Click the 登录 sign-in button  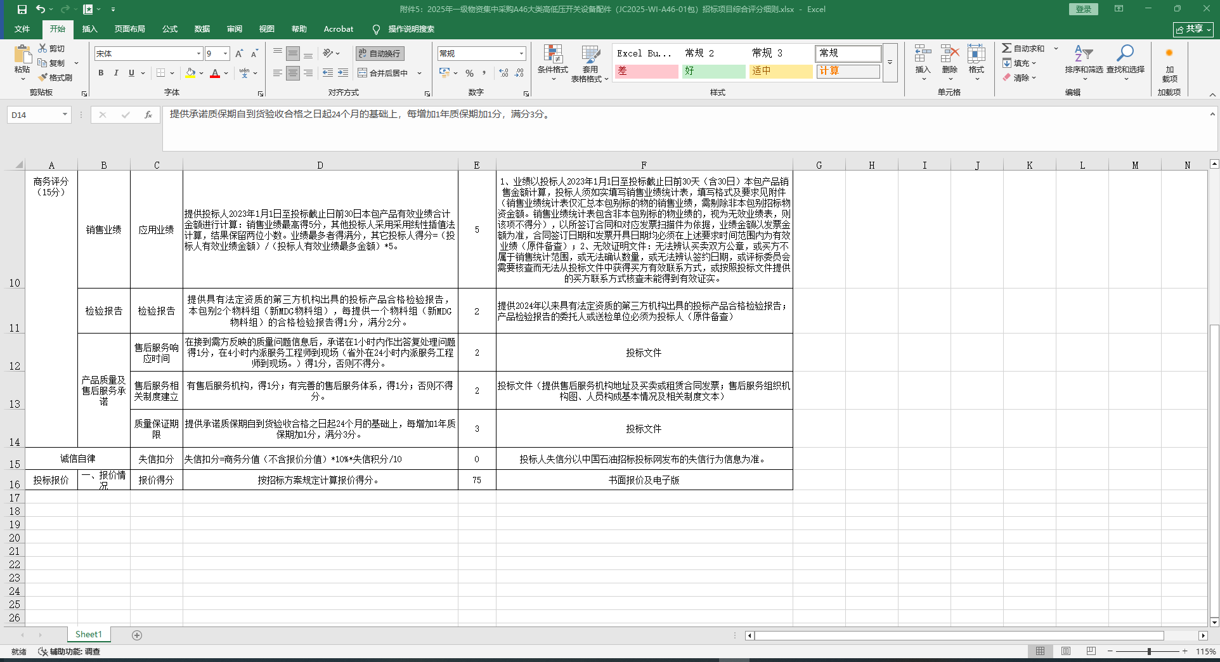1083,10
